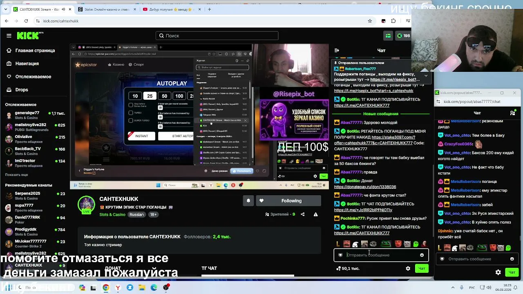Open the ТГ ЧАТ panel tab
This screenshot has width=523, height=294.
(209, 268)
